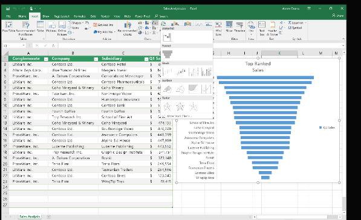The width and height of the screenshot is (361, 220).
Task: Open the Company column filter dropdown
Action: point(96,59)
